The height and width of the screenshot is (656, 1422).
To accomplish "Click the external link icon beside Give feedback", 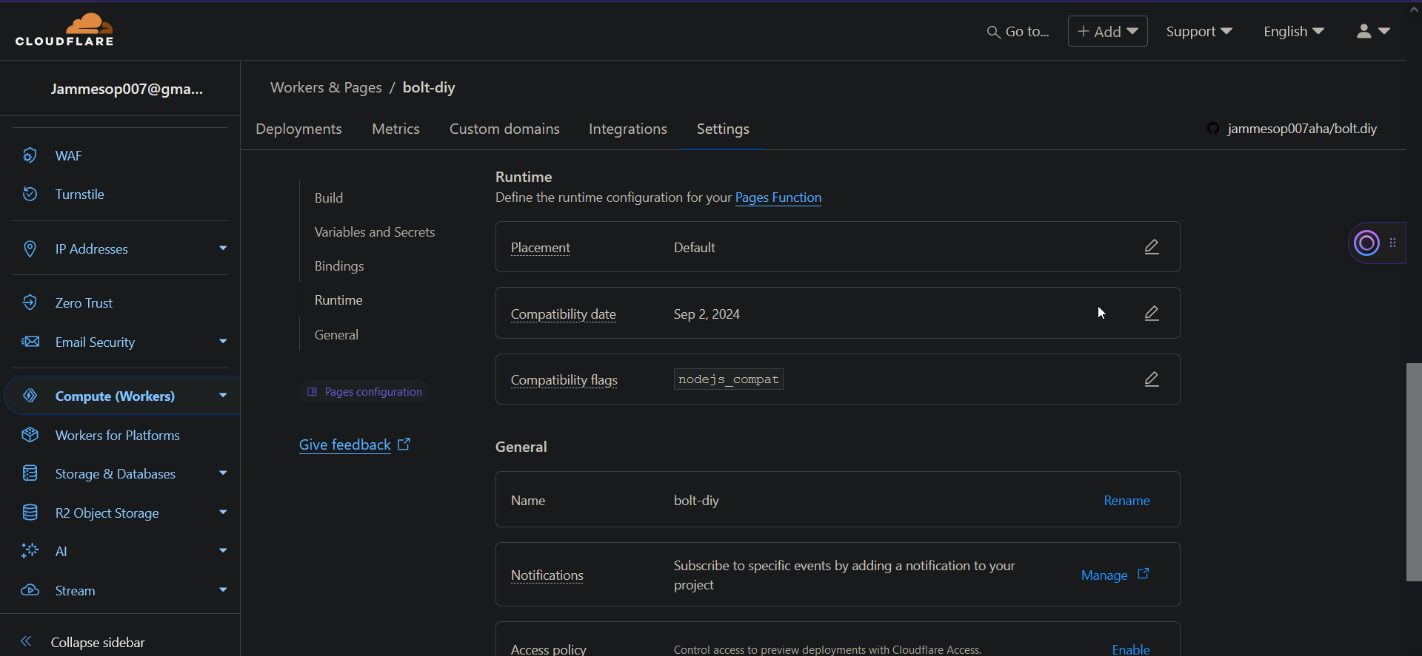I will click(x=404, y=444).
